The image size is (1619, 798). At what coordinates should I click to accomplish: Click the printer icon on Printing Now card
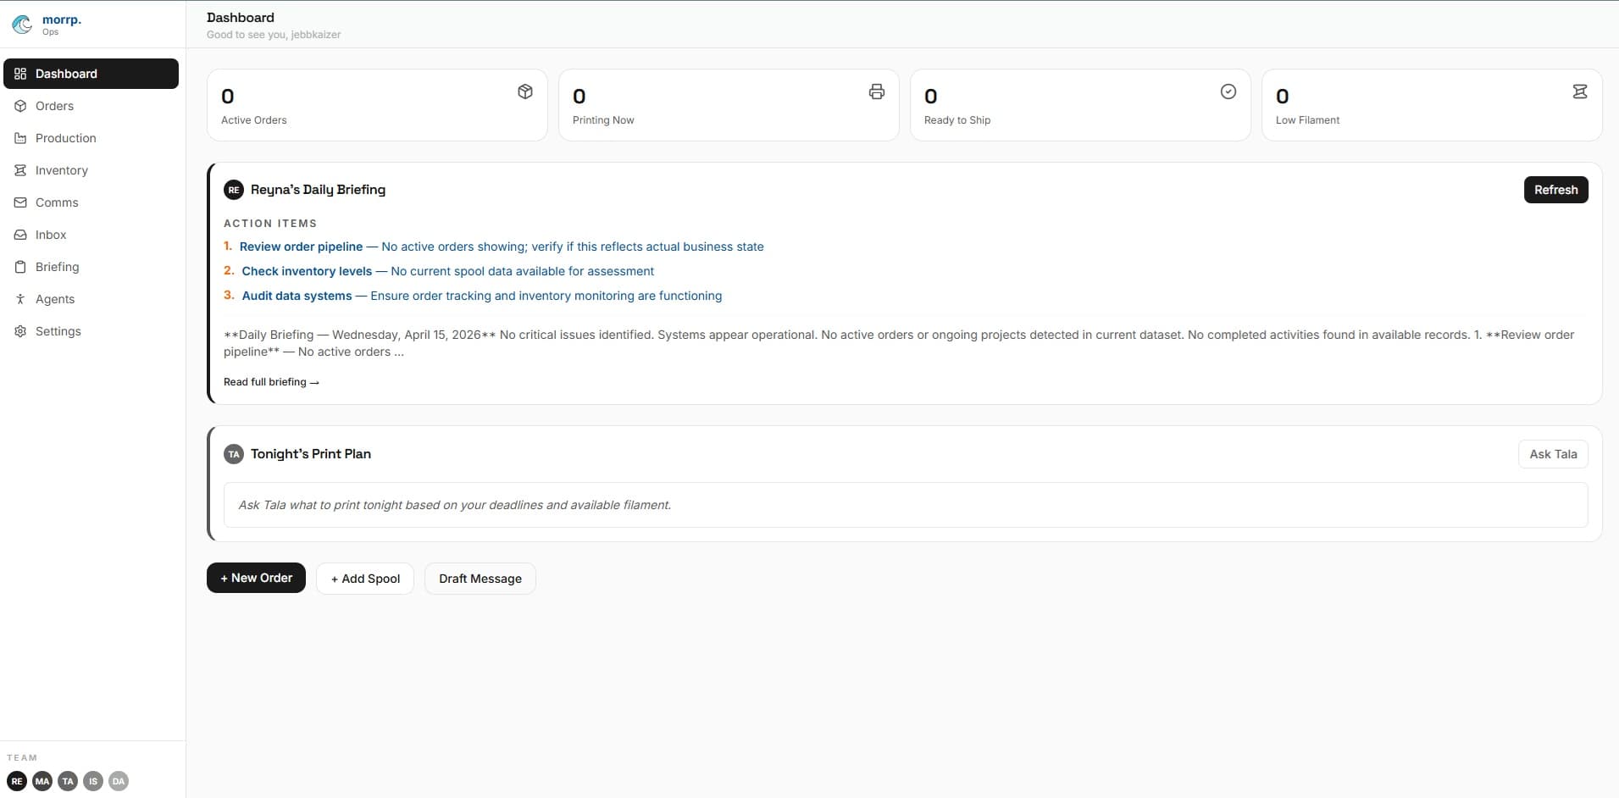[877, 91]
